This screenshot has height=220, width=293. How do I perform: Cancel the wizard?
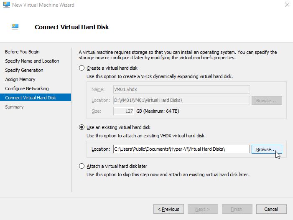tap(271, 209)
